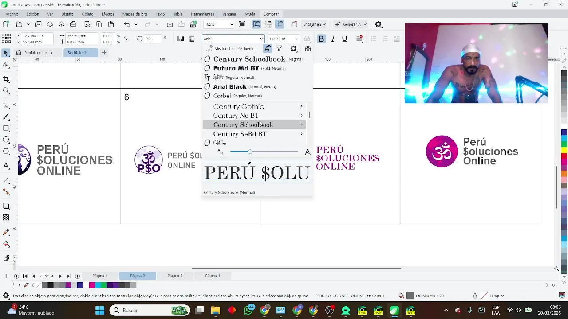Select the Ellipse tool

coord(6,140)
